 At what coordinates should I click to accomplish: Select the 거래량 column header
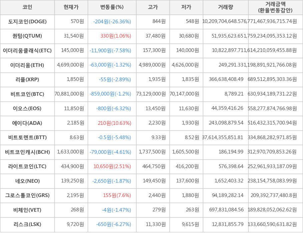click(226, 7)
